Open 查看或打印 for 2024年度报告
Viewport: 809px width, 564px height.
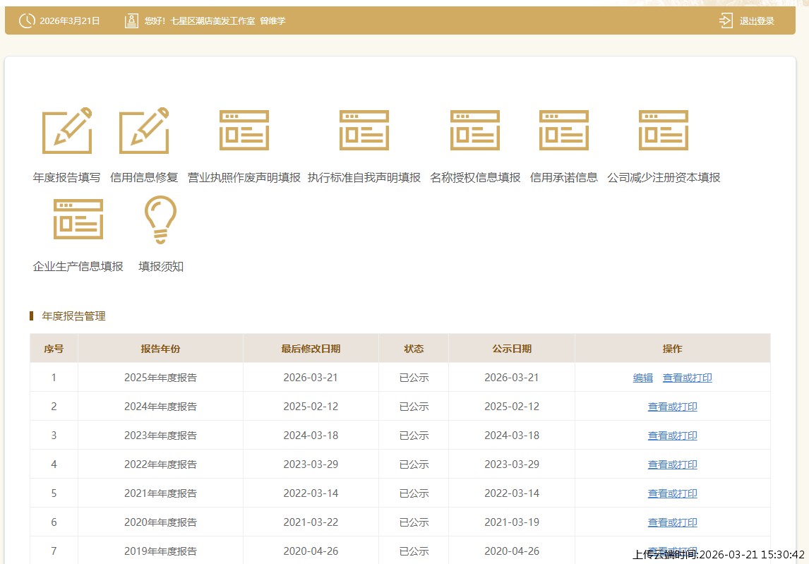click(x=672, y=407)
